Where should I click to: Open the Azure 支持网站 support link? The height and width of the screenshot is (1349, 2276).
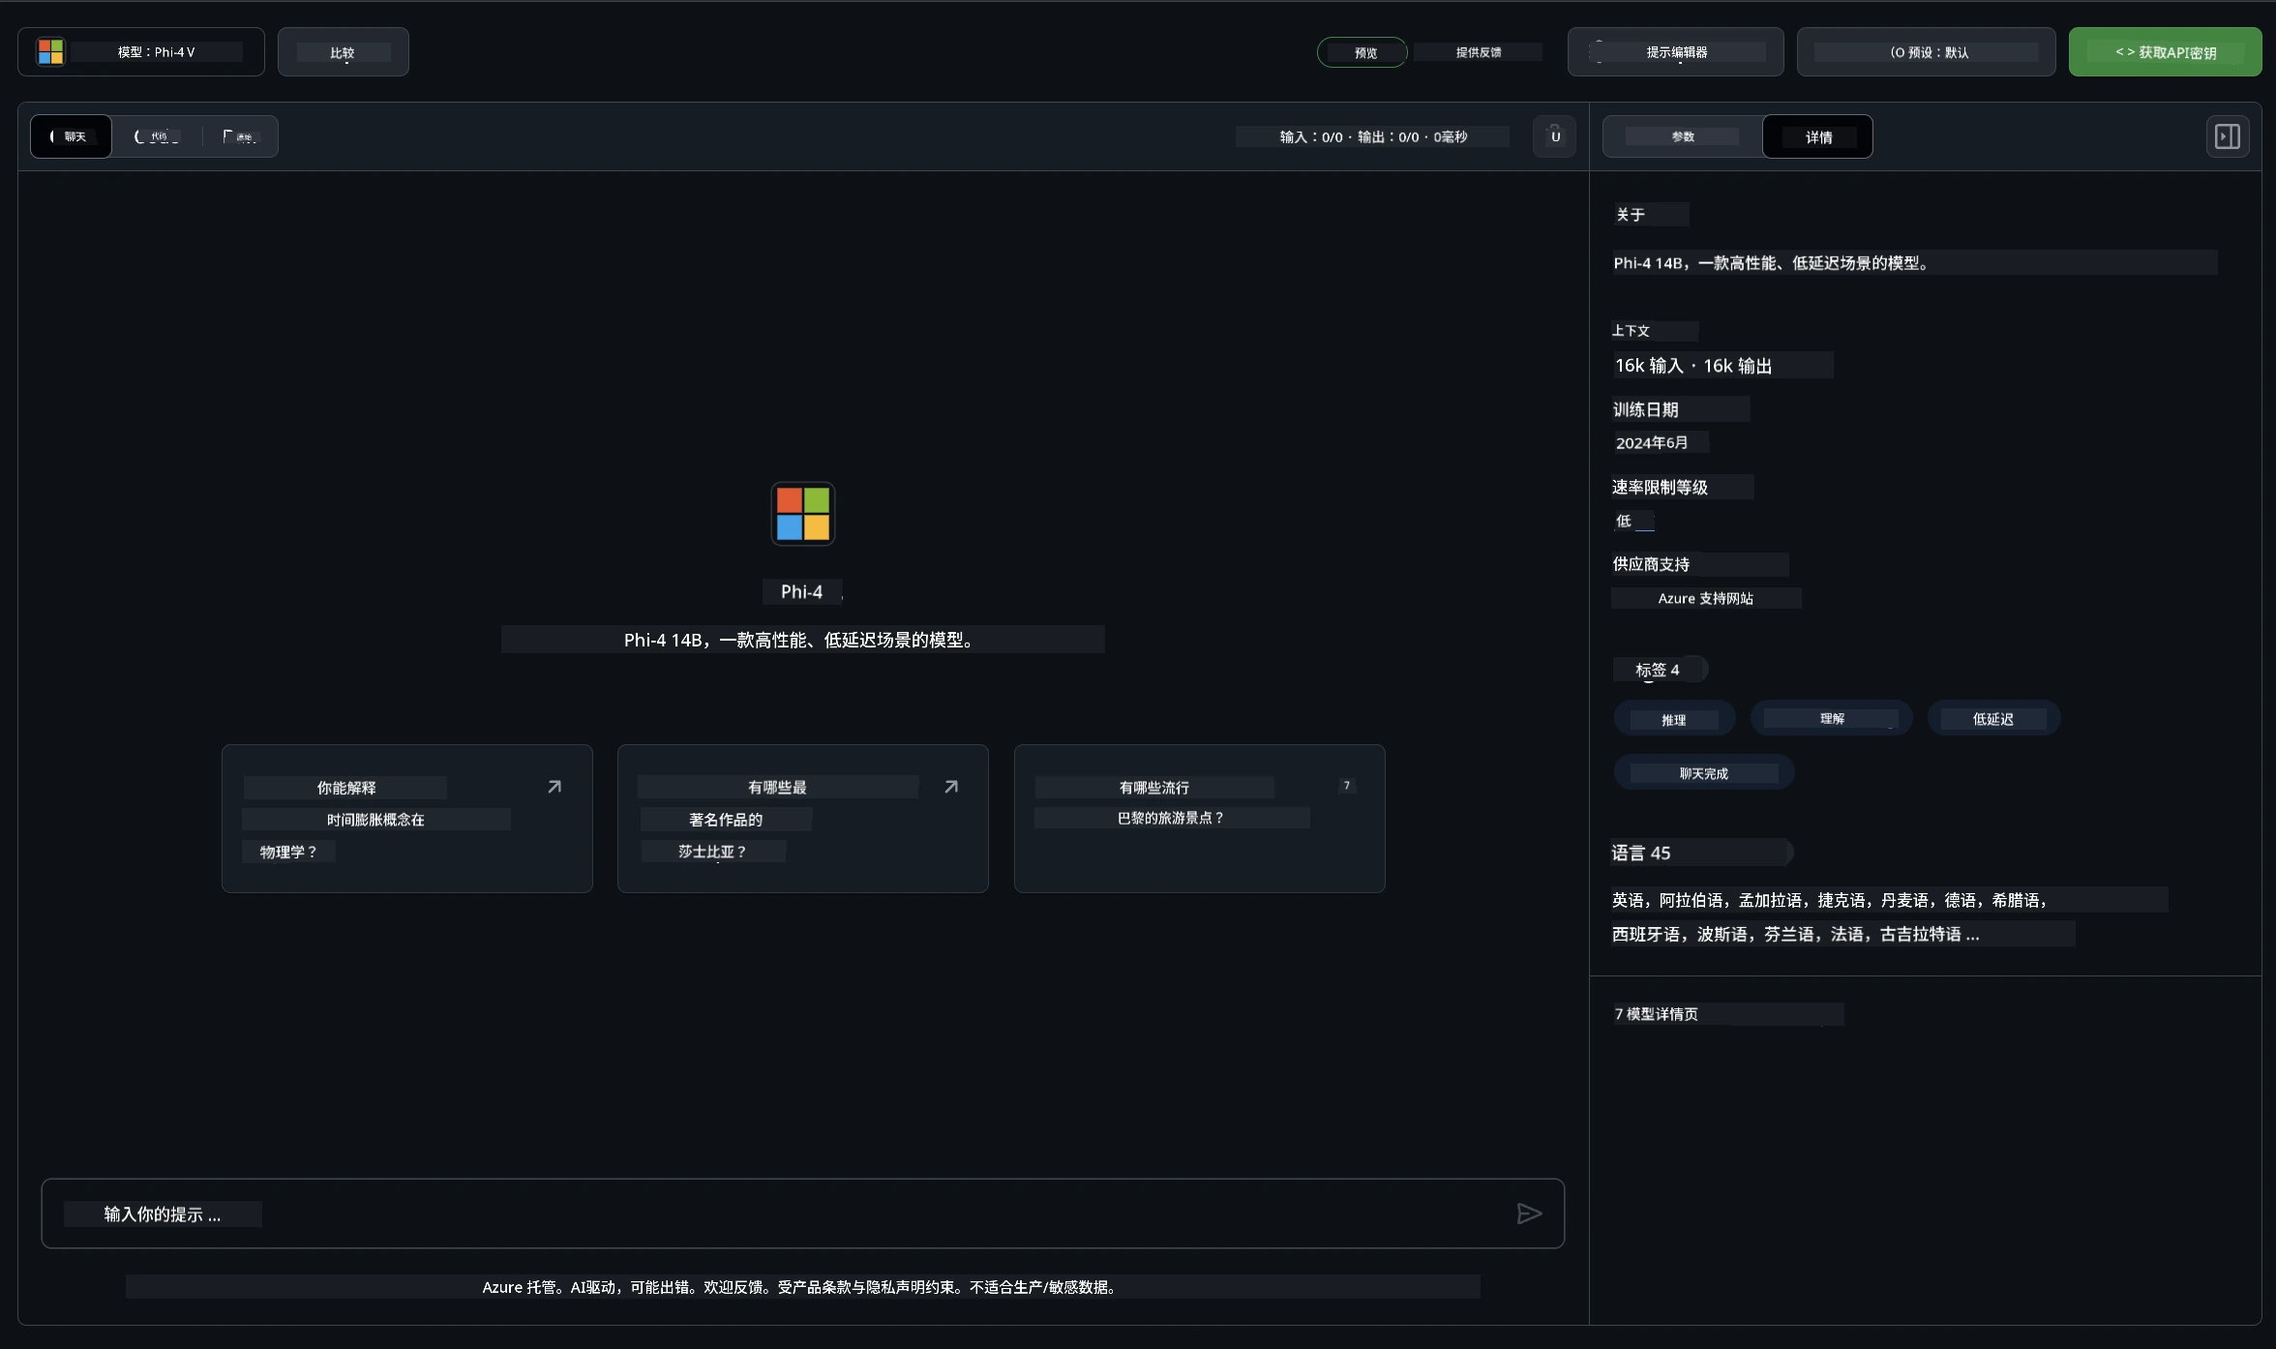tap(1705, 598)
